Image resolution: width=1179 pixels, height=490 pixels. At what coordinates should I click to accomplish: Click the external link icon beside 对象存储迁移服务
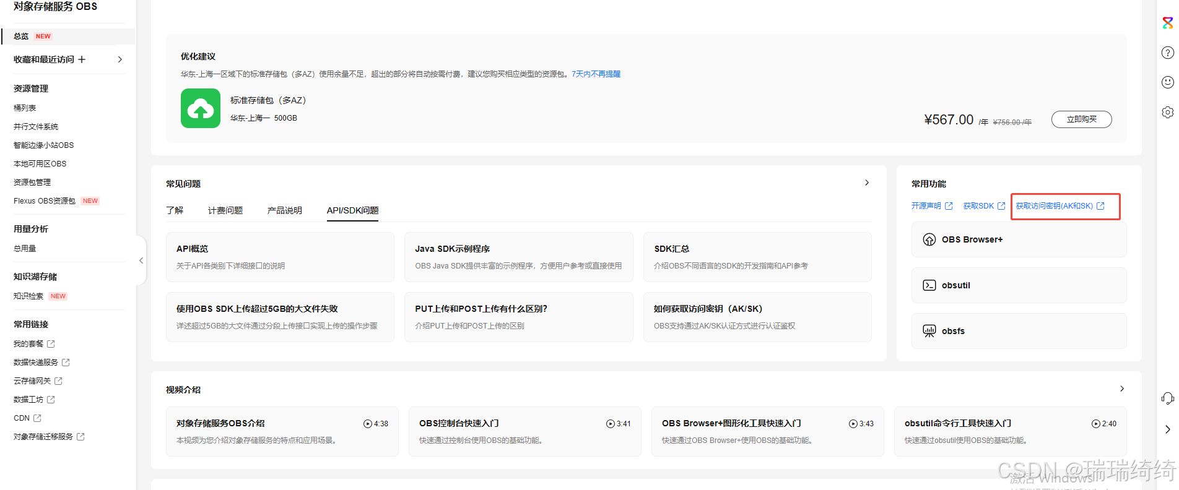click(80, 437)
